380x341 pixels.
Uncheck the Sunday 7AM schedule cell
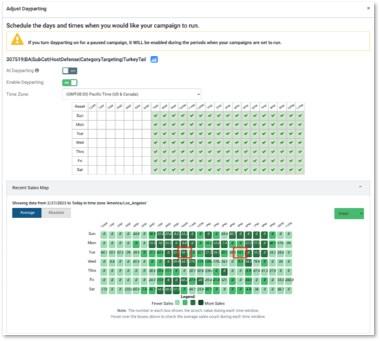pyautogui.click(x=156, y=115)
